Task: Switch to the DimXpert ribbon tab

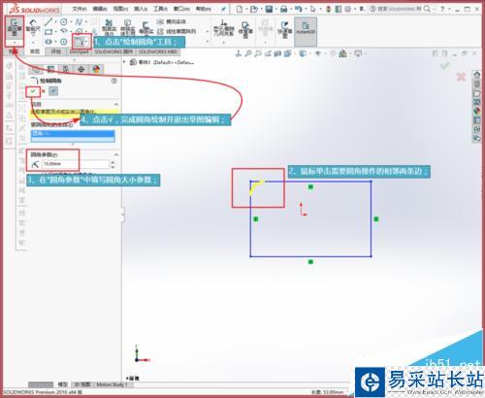Action: coord(80,51)
